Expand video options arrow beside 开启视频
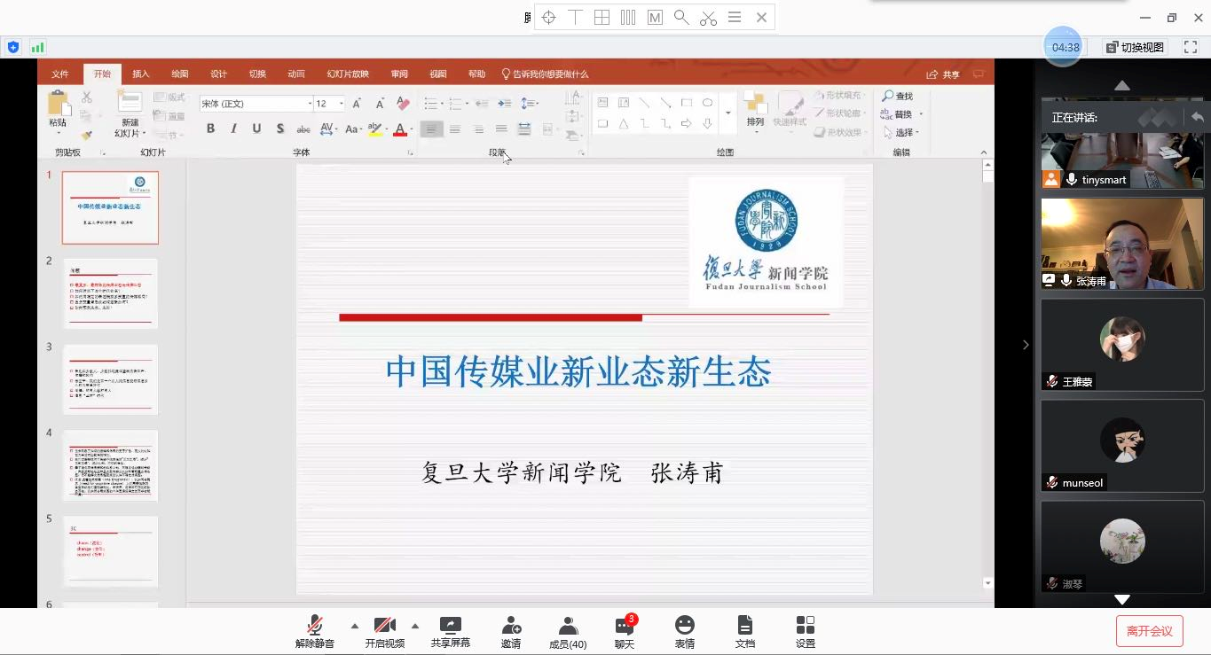Image resolution: width=1211 pixels, height=655 pixels. point(415,626)
